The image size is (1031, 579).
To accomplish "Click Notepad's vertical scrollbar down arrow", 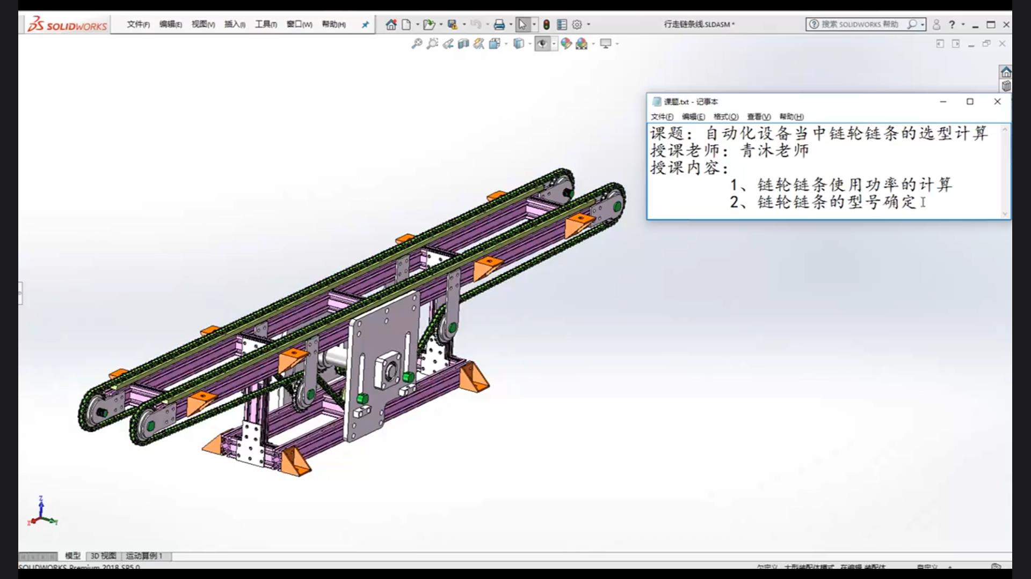I will [x=1005, y=213].
